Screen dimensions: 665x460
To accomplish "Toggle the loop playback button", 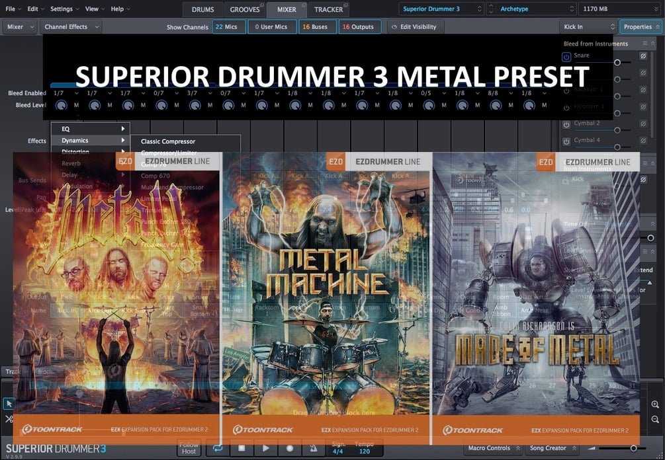I will tap(218, 448).
